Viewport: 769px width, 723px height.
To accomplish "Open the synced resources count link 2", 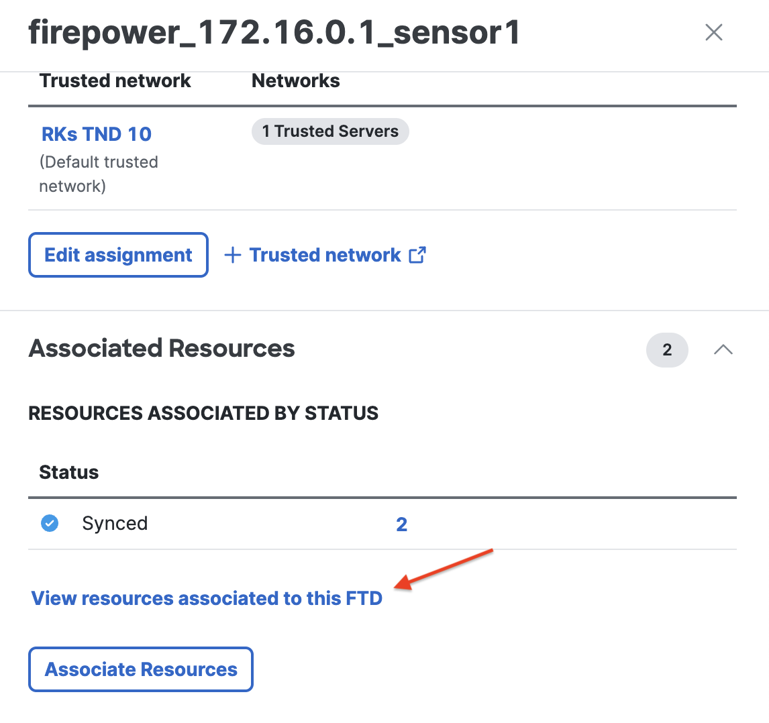I will tap(401, 524).
